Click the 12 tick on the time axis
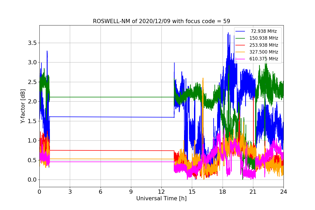Image resolution: width=315 pixels, height=210 pixels. point(161,192)
